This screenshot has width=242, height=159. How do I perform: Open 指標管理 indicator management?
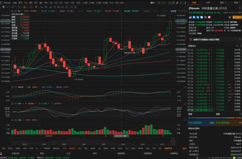click(x=168, y=148)
